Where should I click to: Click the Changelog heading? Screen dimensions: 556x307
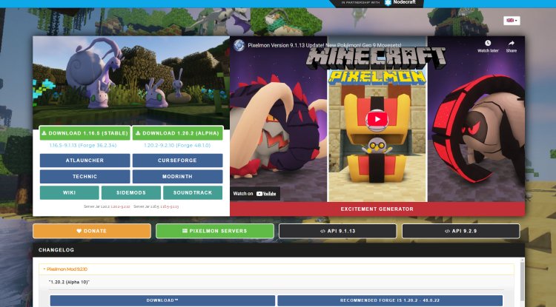(x=56, y=250)
